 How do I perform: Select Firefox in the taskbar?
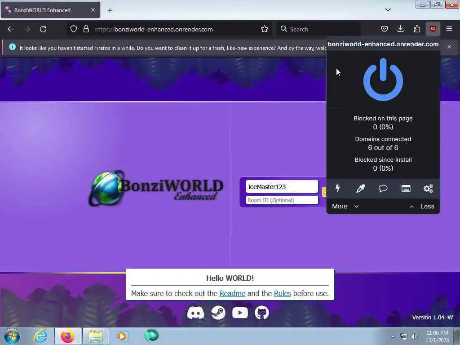68,336
